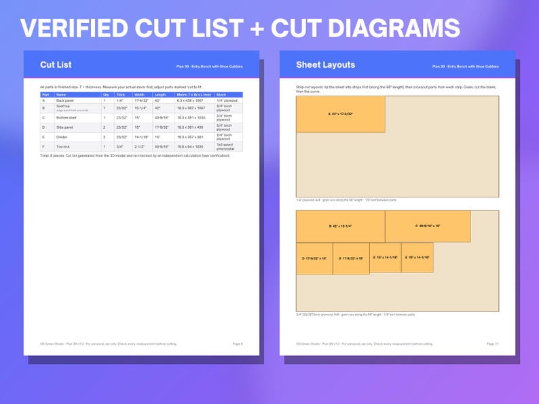This screenshot has width=539, height=404.
Task: Click the footer disclaimer on the Sheet Layouts page
Action: point(365,344)
